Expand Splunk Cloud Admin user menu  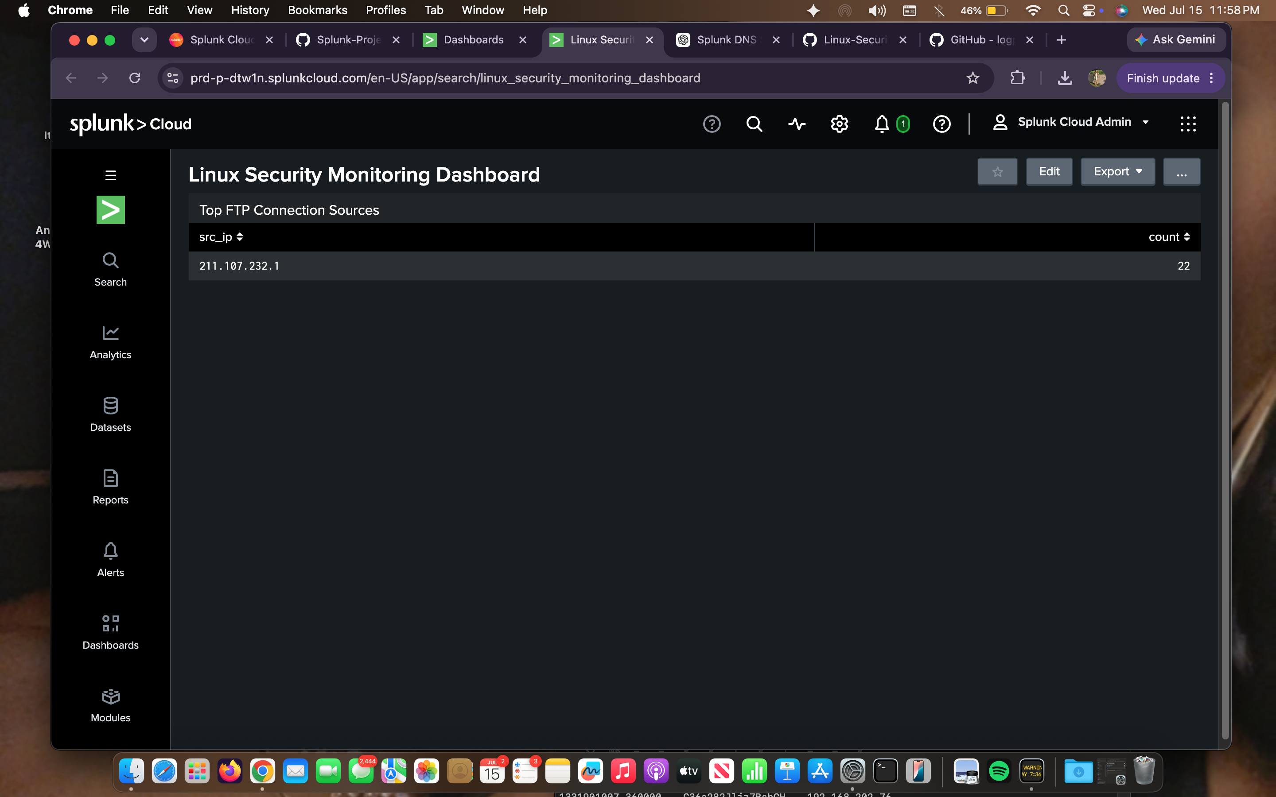(1070, 122)
